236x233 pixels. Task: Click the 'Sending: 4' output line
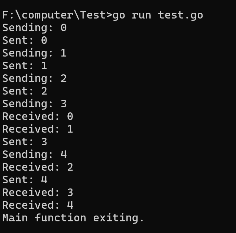34,155
